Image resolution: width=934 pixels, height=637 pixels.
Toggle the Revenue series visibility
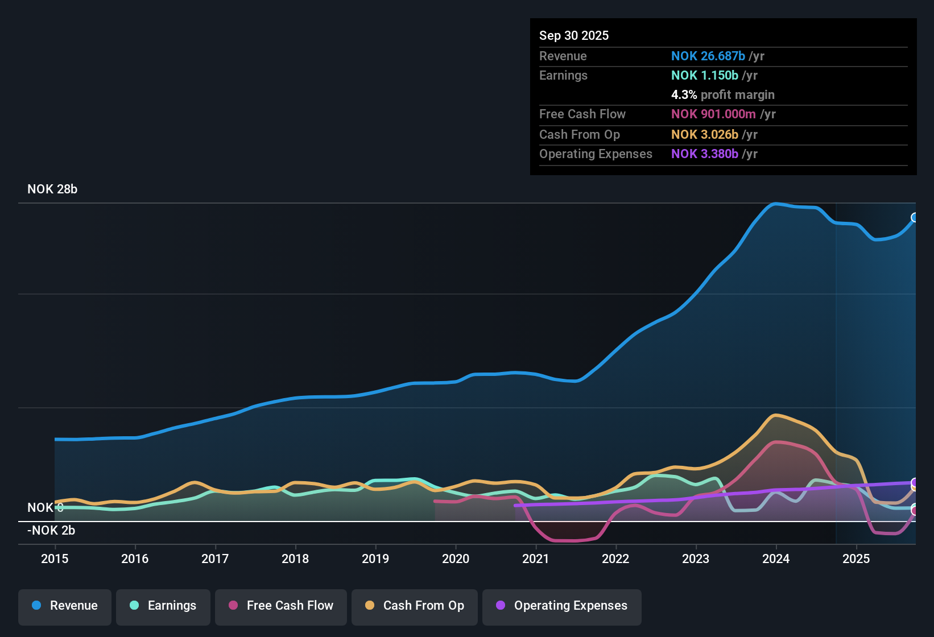[x=64, y=606]
